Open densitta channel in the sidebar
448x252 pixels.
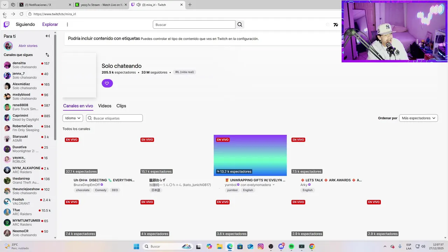pyautogui.click(x=27, y=65)
